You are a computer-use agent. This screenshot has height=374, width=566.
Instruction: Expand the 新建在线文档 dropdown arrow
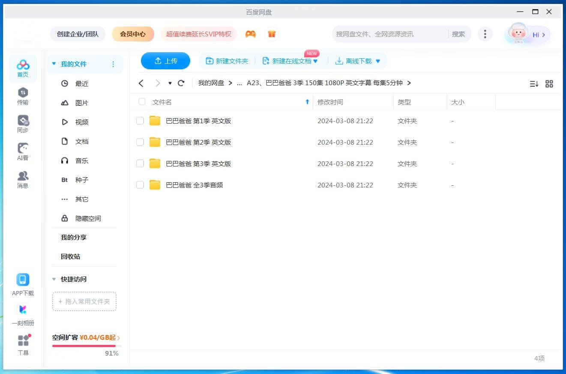pyautogui.click(x=316, y=61)
